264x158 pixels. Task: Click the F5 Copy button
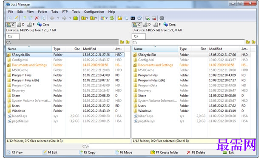click(x=87, y=152)
